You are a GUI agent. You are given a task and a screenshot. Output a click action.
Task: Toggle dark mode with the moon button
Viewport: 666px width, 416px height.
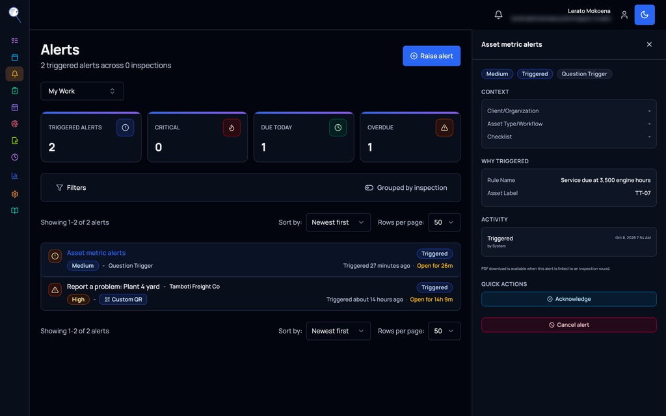pos(645,15)
